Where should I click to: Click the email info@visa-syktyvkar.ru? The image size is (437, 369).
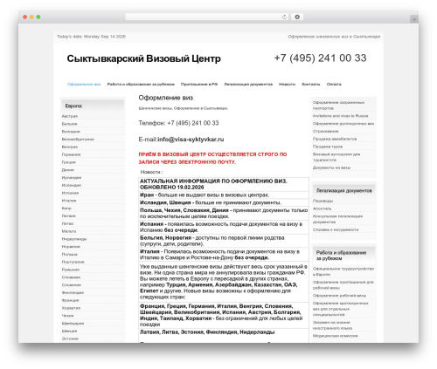(x=191, y=140)
